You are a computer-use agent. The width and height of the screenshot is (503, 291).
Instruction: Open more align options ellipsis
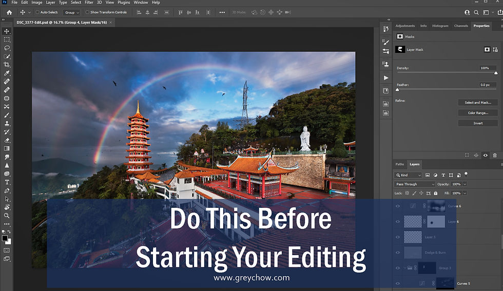coord(222,12)
